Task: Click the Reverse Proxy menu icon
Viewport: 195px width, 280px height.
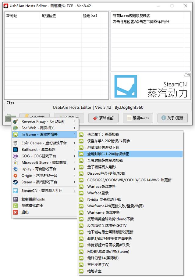Action: click(15, 122)
